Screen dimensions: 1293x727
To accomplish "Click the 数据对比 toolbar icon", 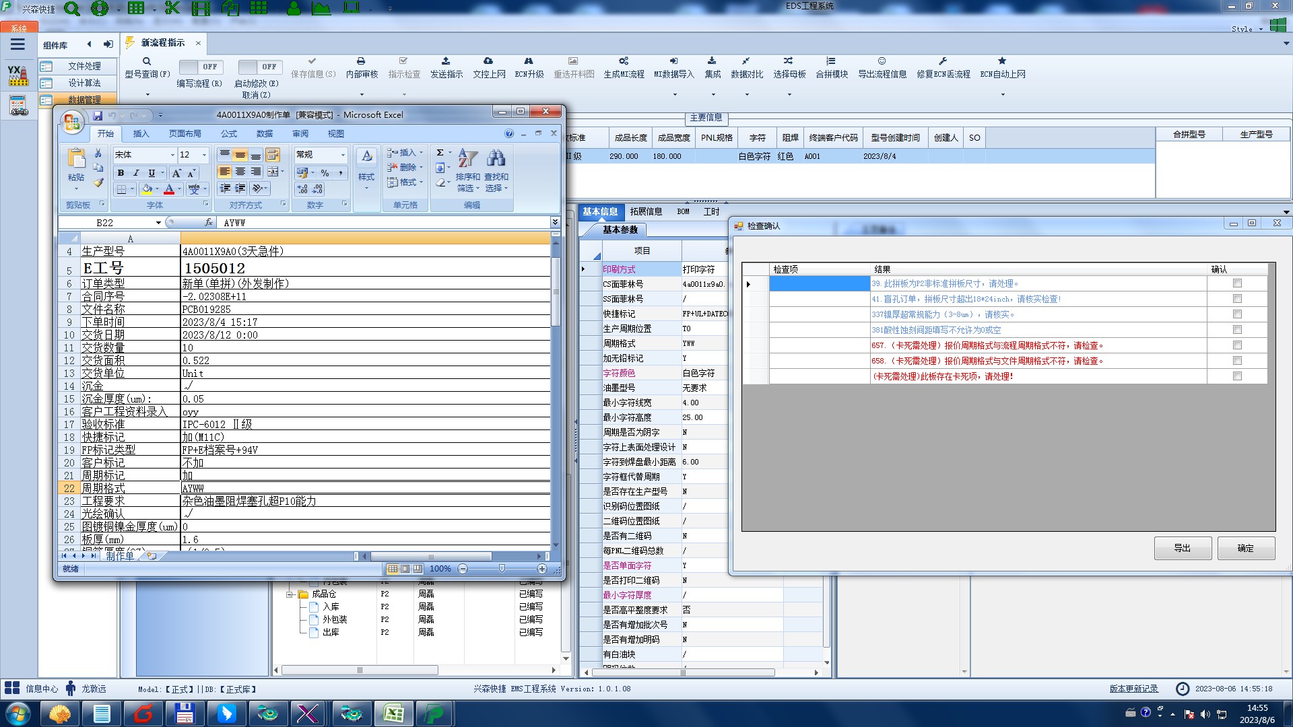I will 746,61.
